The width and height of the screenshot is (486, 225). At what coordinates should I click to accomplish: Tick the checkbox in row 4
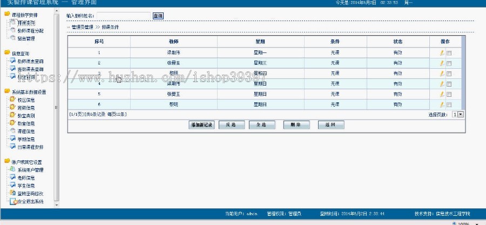[x=449, y=84]
